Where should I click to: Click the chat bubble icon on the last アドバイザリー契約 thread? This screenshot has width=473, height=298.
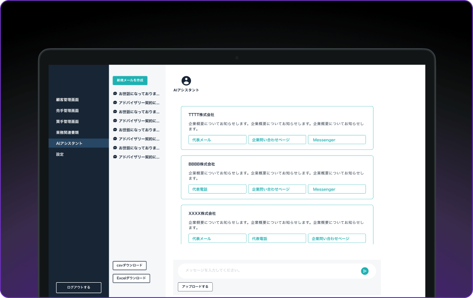pyautogui.click(x=115, y=157)
